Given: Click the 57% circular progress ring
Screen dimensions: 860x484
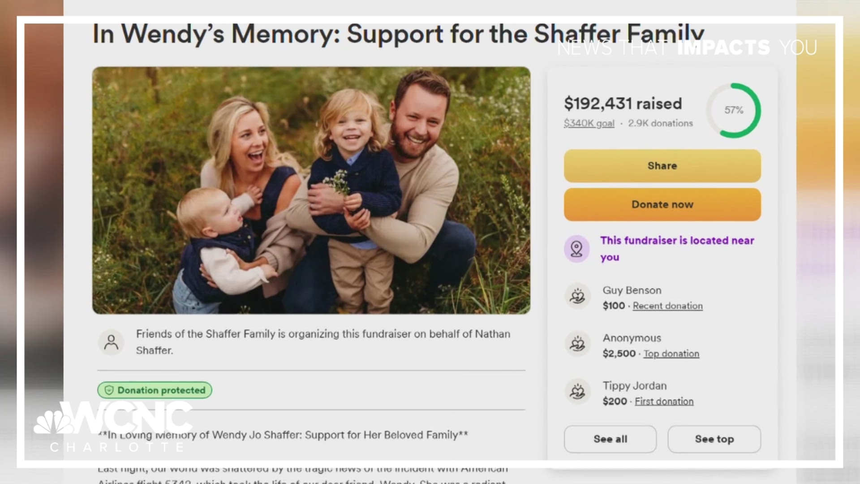Looking at the screenshot, I should 734,110.
